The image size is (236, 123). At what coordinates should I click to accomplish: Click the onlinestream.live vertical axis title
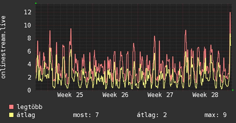(x=3, y=47)
